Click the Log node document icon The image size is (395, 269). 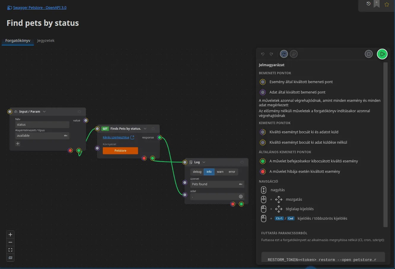191,162
